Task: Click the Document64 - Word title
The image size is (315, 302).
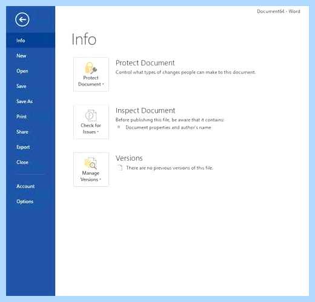Action: tap(279, 12)
